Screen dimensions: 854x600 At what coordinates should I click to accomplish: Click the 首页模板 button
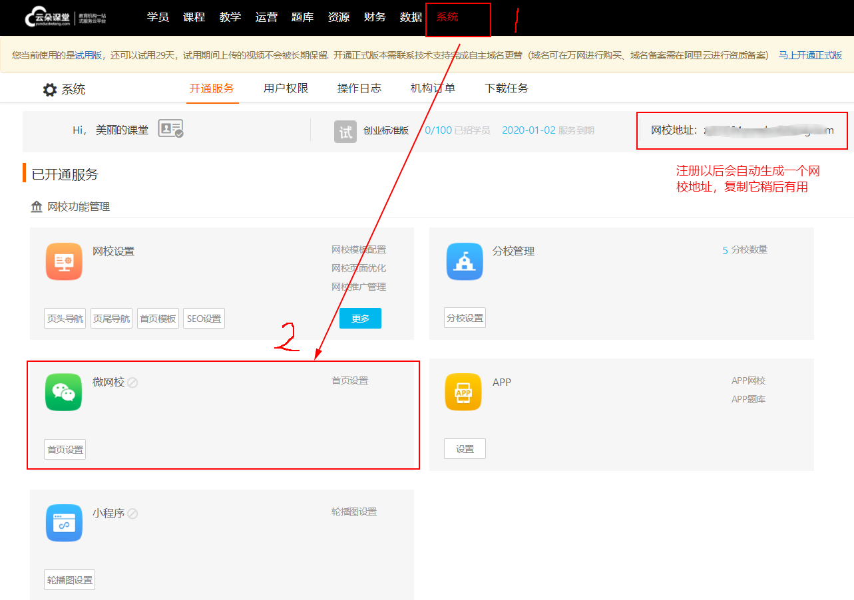158,319
